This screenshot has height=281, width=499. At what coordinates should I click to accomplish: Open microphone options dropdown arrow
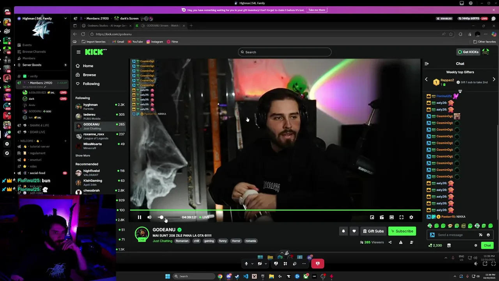pos(252,264)
